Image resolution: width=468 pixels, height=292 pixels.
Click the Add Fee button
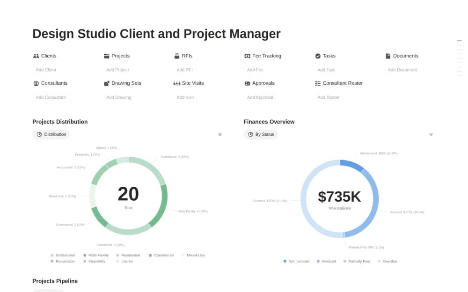point(255,70)
